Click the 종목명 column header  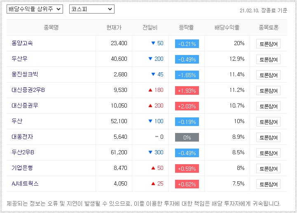(51, 27)
